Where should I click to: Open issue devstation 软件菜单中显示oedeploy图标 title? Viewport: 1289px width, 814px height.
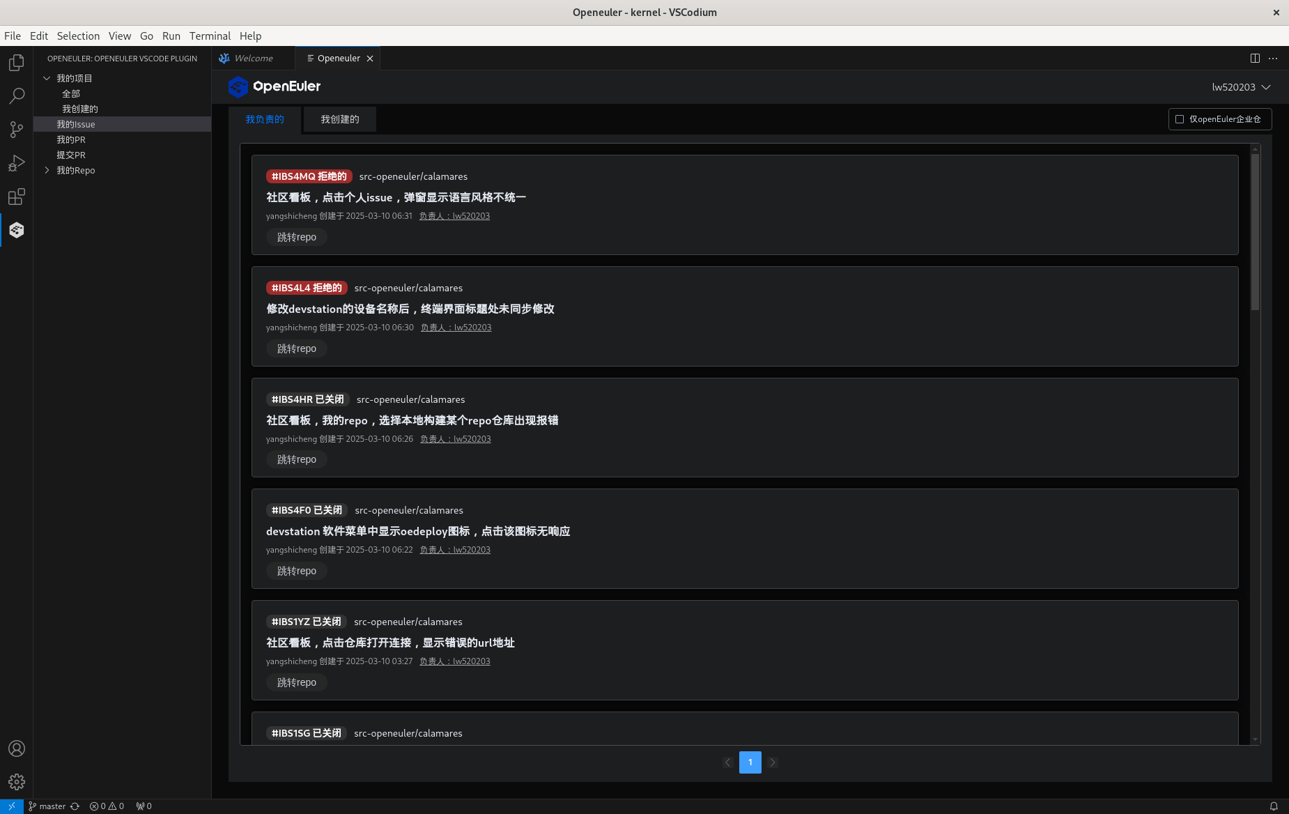coord(418,531)
